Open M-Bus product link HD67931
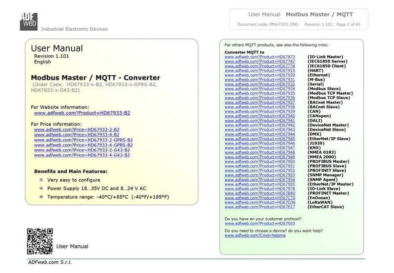This screenshot has width=394, height=273. [260, 80]
